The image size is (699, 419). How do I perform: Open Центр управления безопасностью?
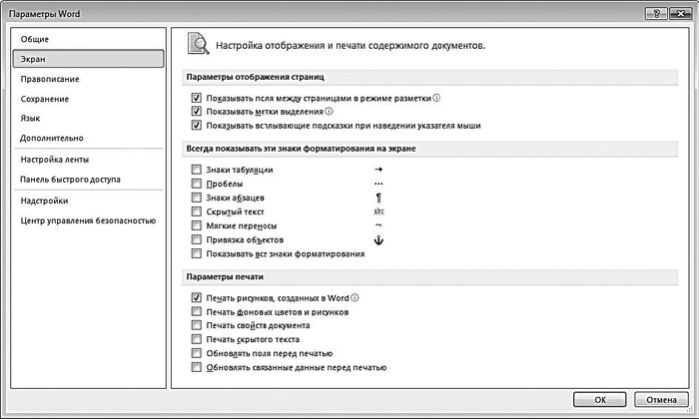tap(88, 220)
